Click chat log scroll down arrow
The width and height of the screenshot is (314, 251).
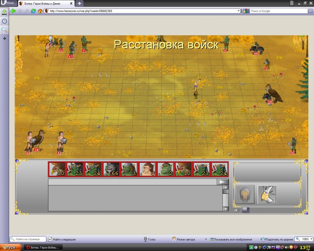[225, 209]
